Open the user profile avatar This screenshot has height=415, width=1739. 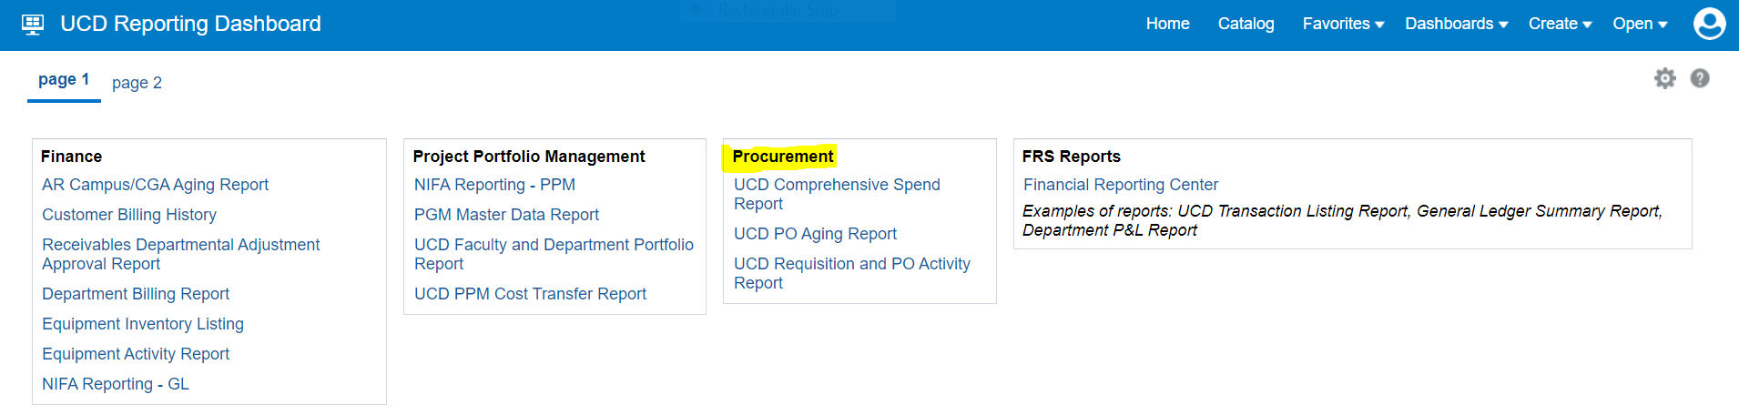tap(1709, 24)
